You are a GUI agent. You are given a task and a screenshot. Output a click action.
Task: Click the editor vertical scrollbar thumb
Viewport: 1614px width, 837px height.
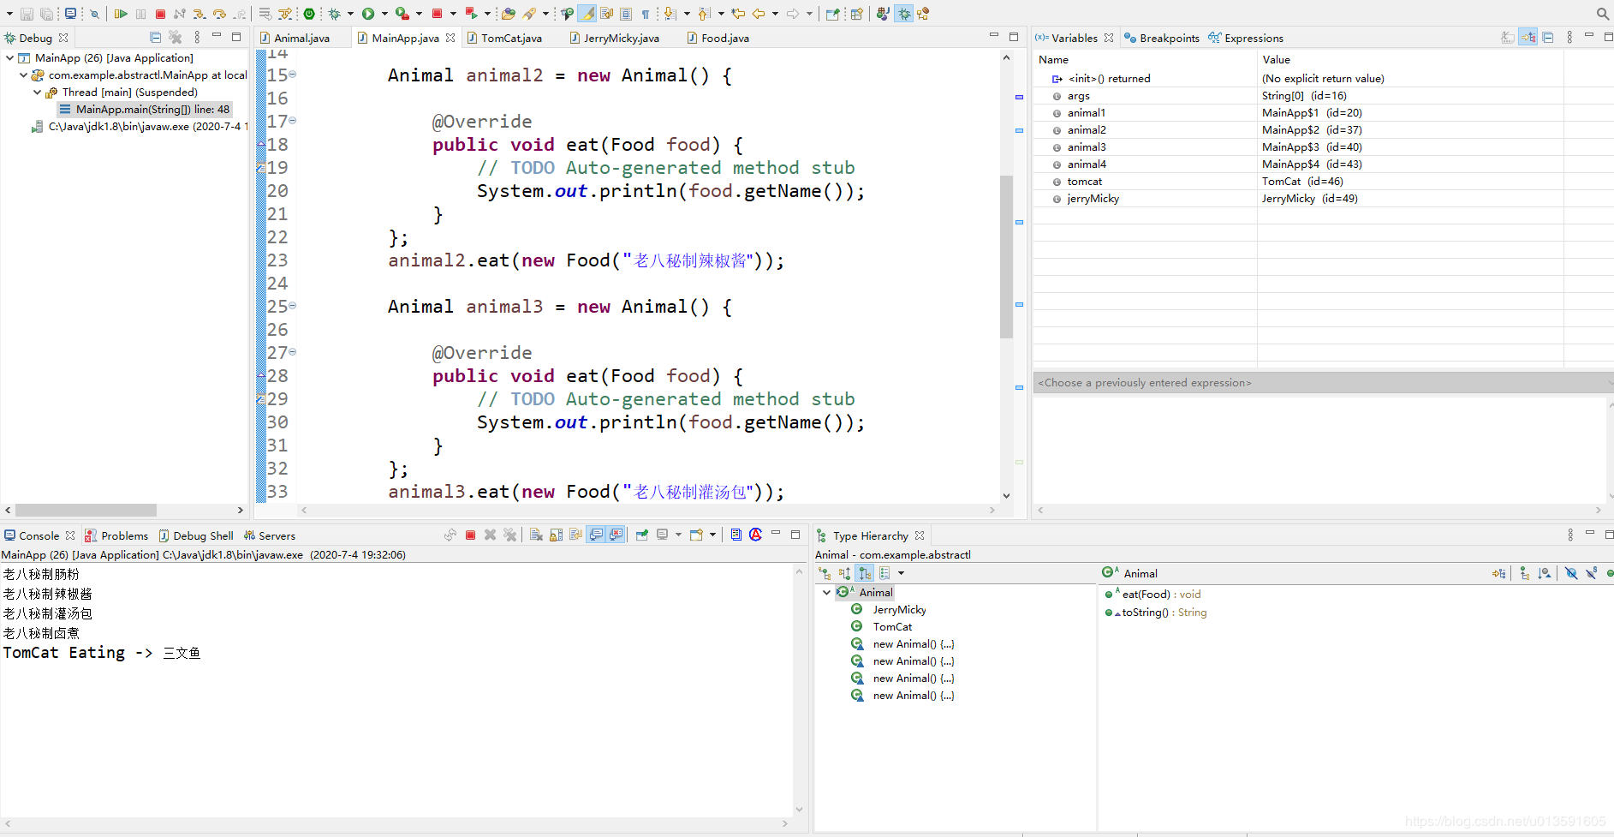pos(1006,256)
